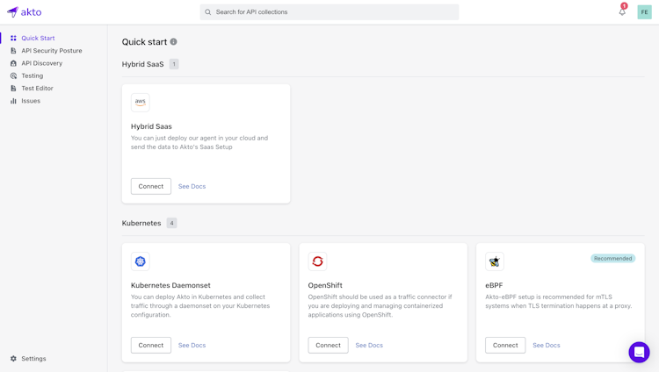Open Settings at sidebar bottom
Viewport: 659px width, 372px height.
click(33, 359)
